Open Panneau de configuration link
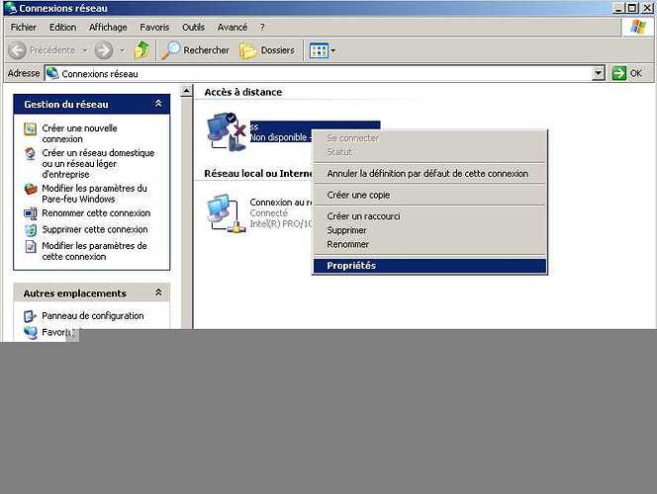 click(x=92, y=316)
